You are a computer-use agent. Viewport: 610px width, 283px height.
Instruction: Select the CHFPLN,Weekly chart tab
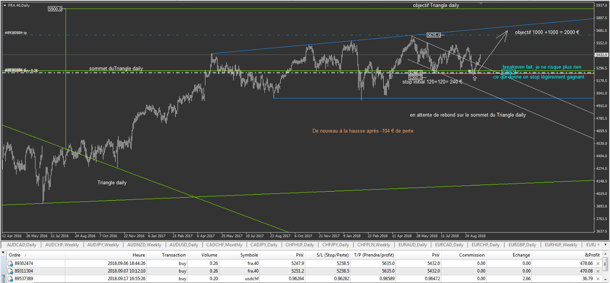[374, 245]
